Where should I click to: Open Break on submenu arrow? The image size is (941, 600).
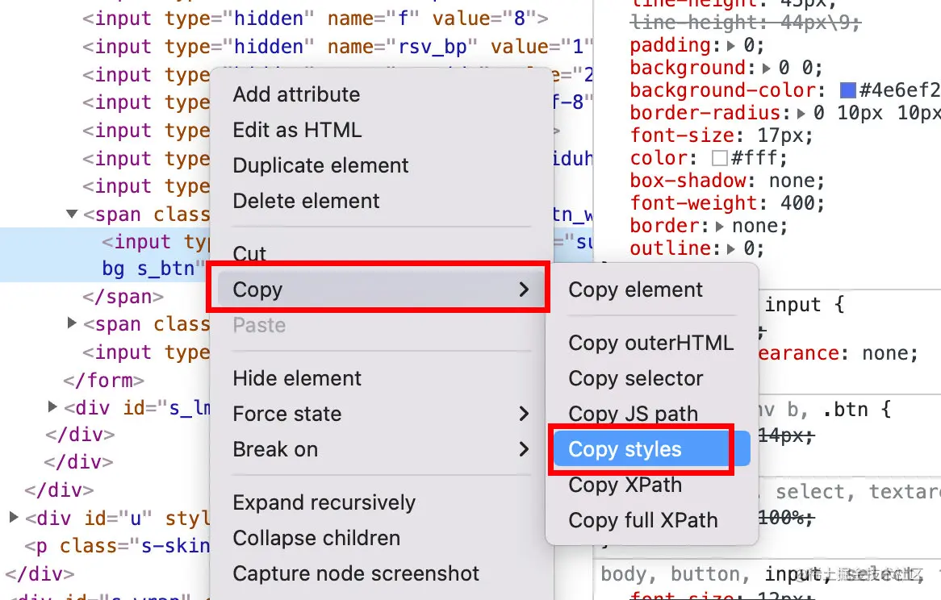click(x=523, y=449)
